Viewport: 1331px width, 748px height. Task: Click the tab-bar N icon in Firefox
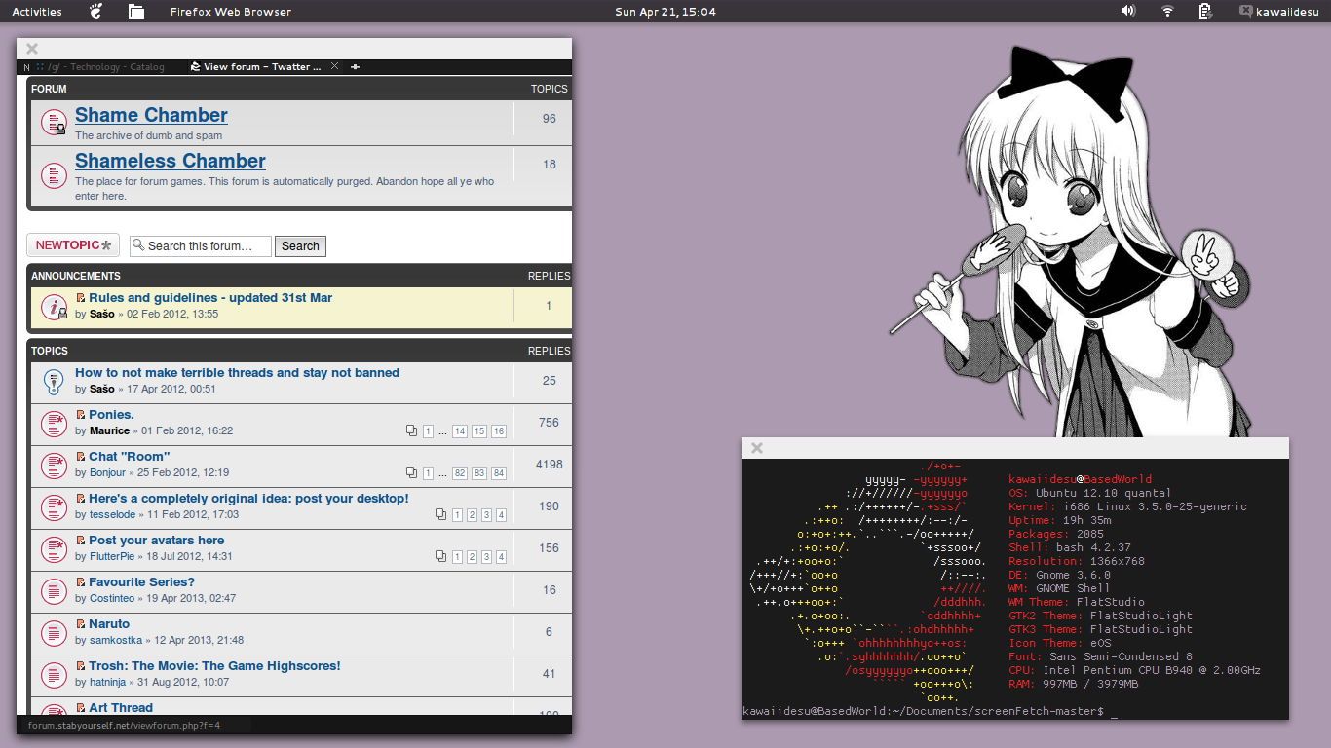click(x=26, y=67)
